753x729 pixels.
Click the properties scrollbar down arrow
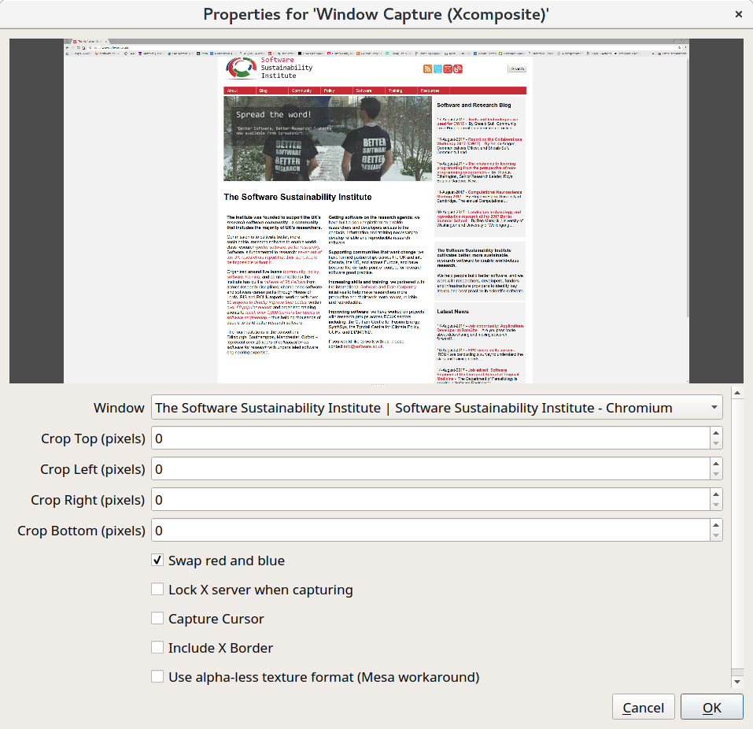coord(737,682)
